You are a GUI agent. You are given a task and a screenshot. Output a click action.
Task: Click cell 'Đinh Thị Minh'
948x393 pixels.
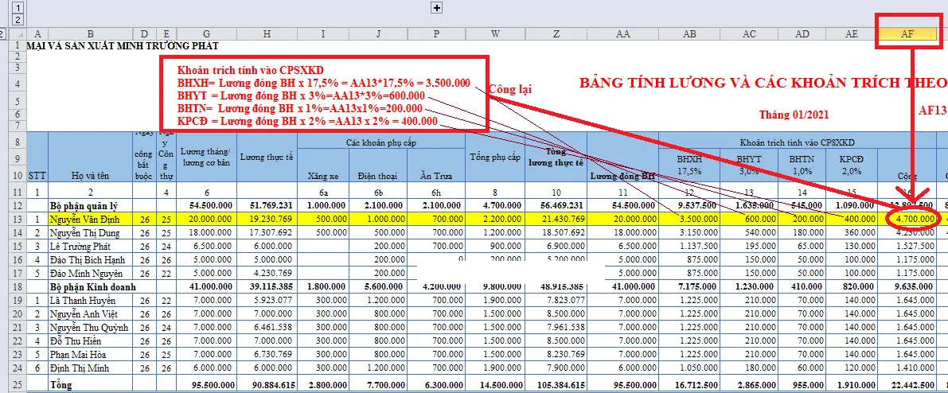(90, 368)
